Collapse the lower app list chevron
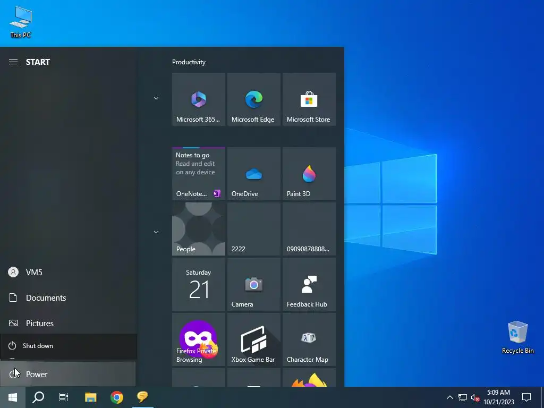 (156, 232)
